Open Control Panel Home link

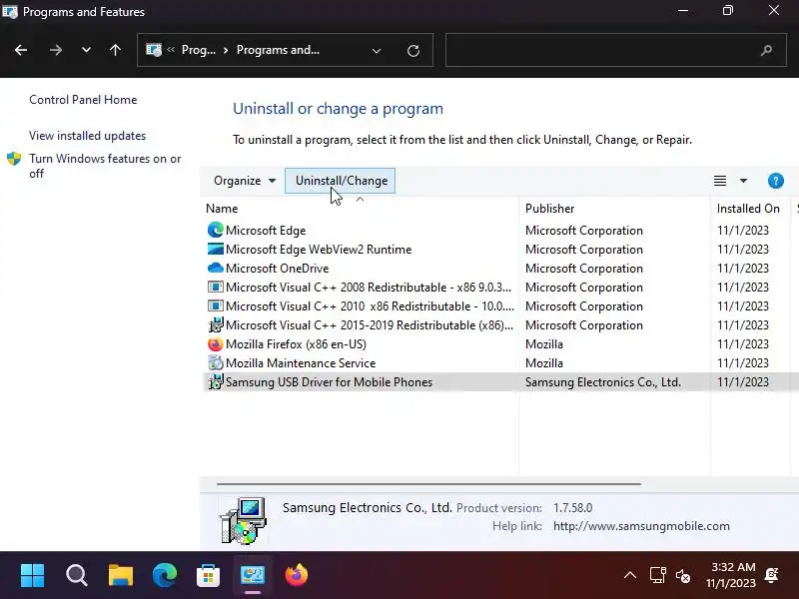pyautogui.click(x=83, y=100)
